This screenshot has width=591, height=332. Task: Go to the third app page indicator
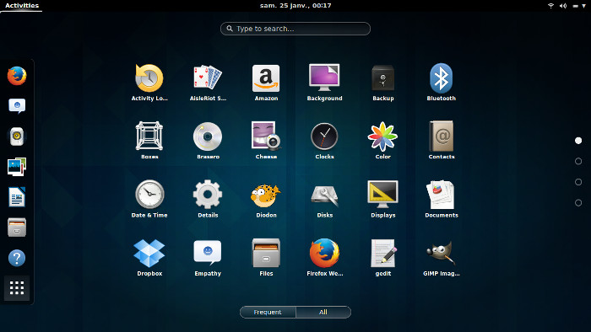(578, 182)
